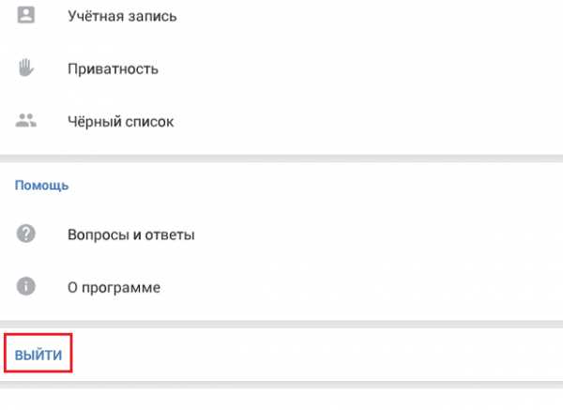
Task: Open the Чёрный список label
Action: coord(121,122)
